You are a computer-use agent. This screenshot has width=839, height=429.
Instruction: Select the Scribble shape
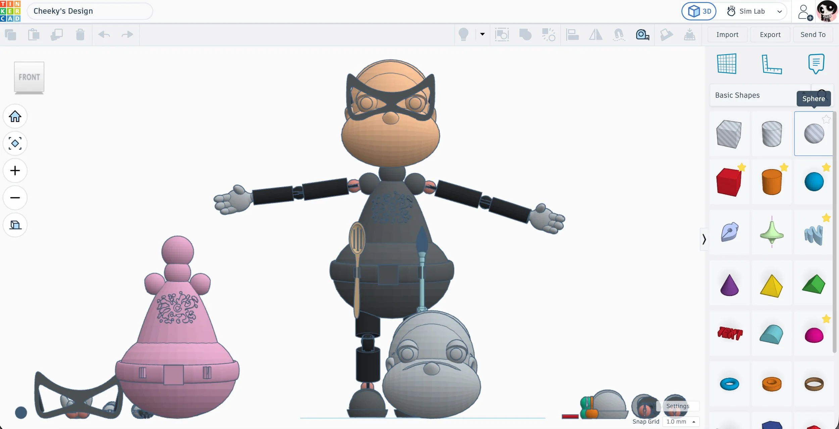pyautogui.click(x=729, y=232)
